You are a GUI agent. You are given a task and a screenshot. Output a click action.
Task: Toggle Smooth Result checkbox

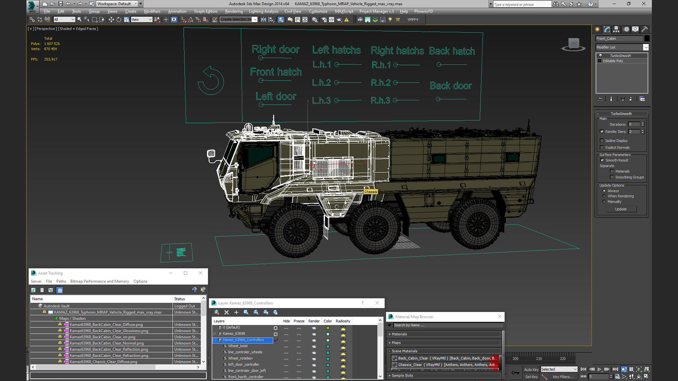coord(602,160)
